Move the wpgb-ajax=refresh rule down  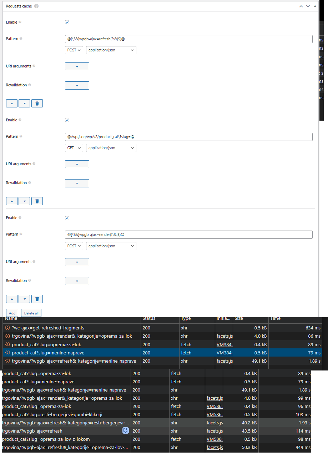pos(24,104)
